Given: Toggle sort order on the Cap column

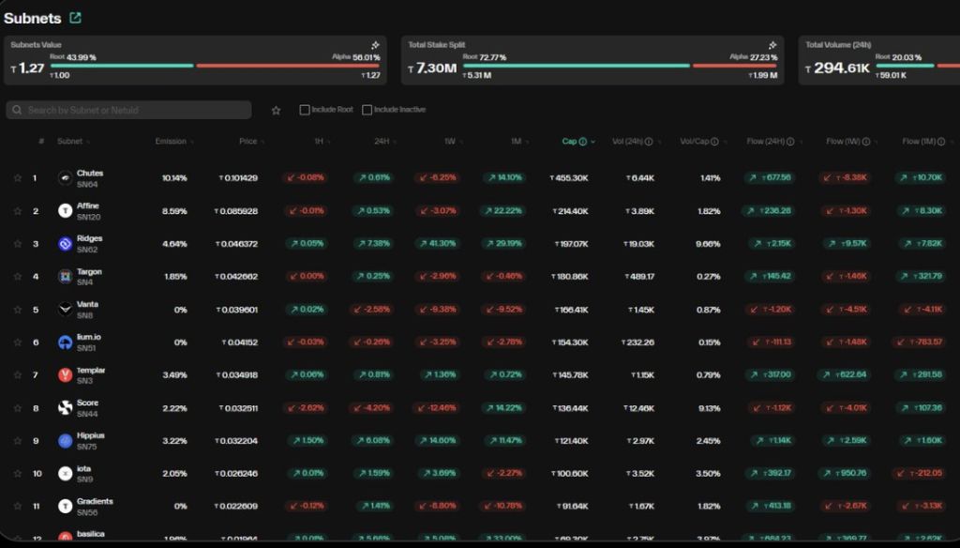Looking at the screenshot, I should point(570,142).
